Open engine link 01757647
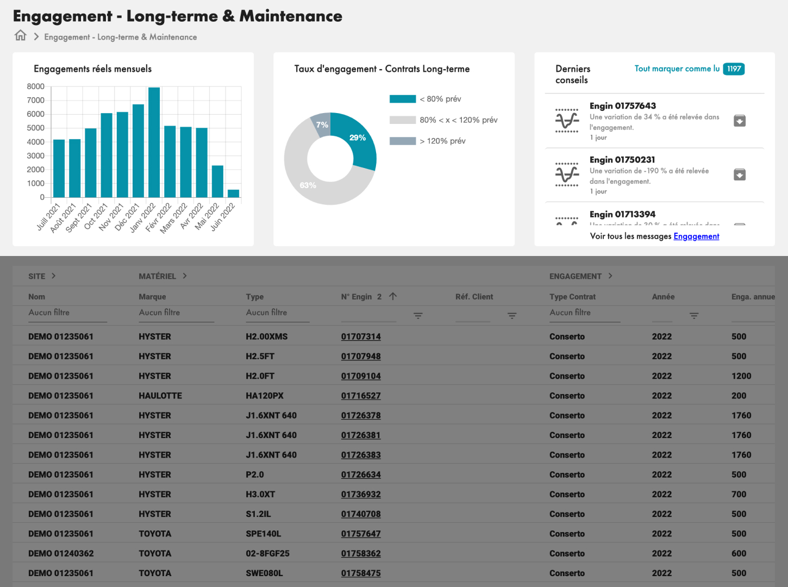Viewport: 788px width, 587px height. pos(361,534)
